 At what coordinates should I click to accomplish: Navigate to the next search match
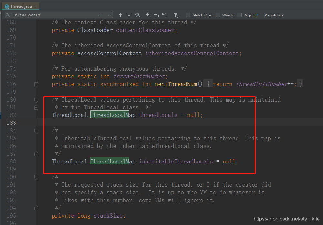coord(129,15)
